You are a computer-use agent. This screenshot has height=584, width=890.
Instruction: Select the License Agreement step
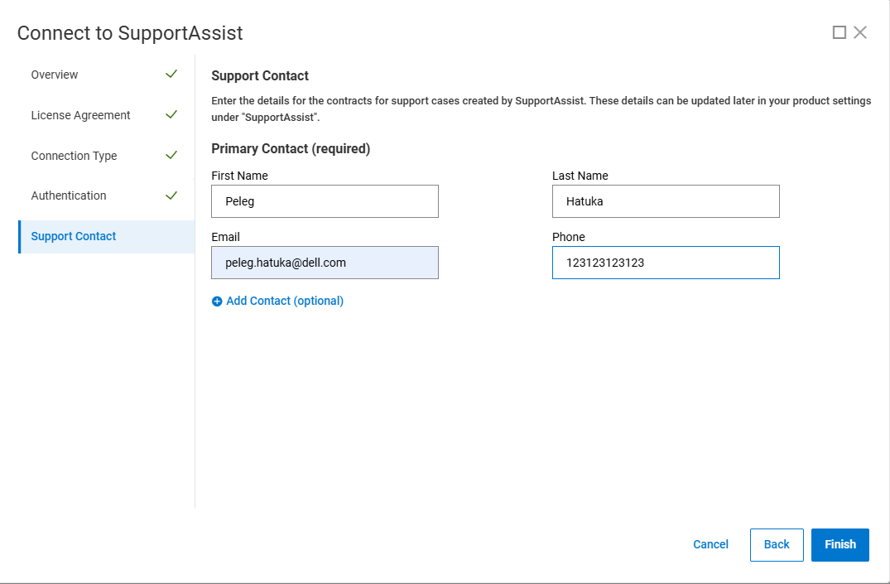79,115
